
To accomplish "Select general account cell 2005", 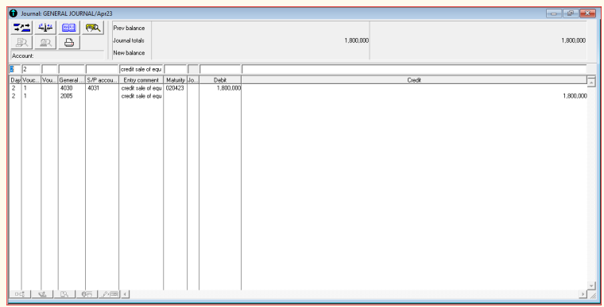I will pos(66,96).
